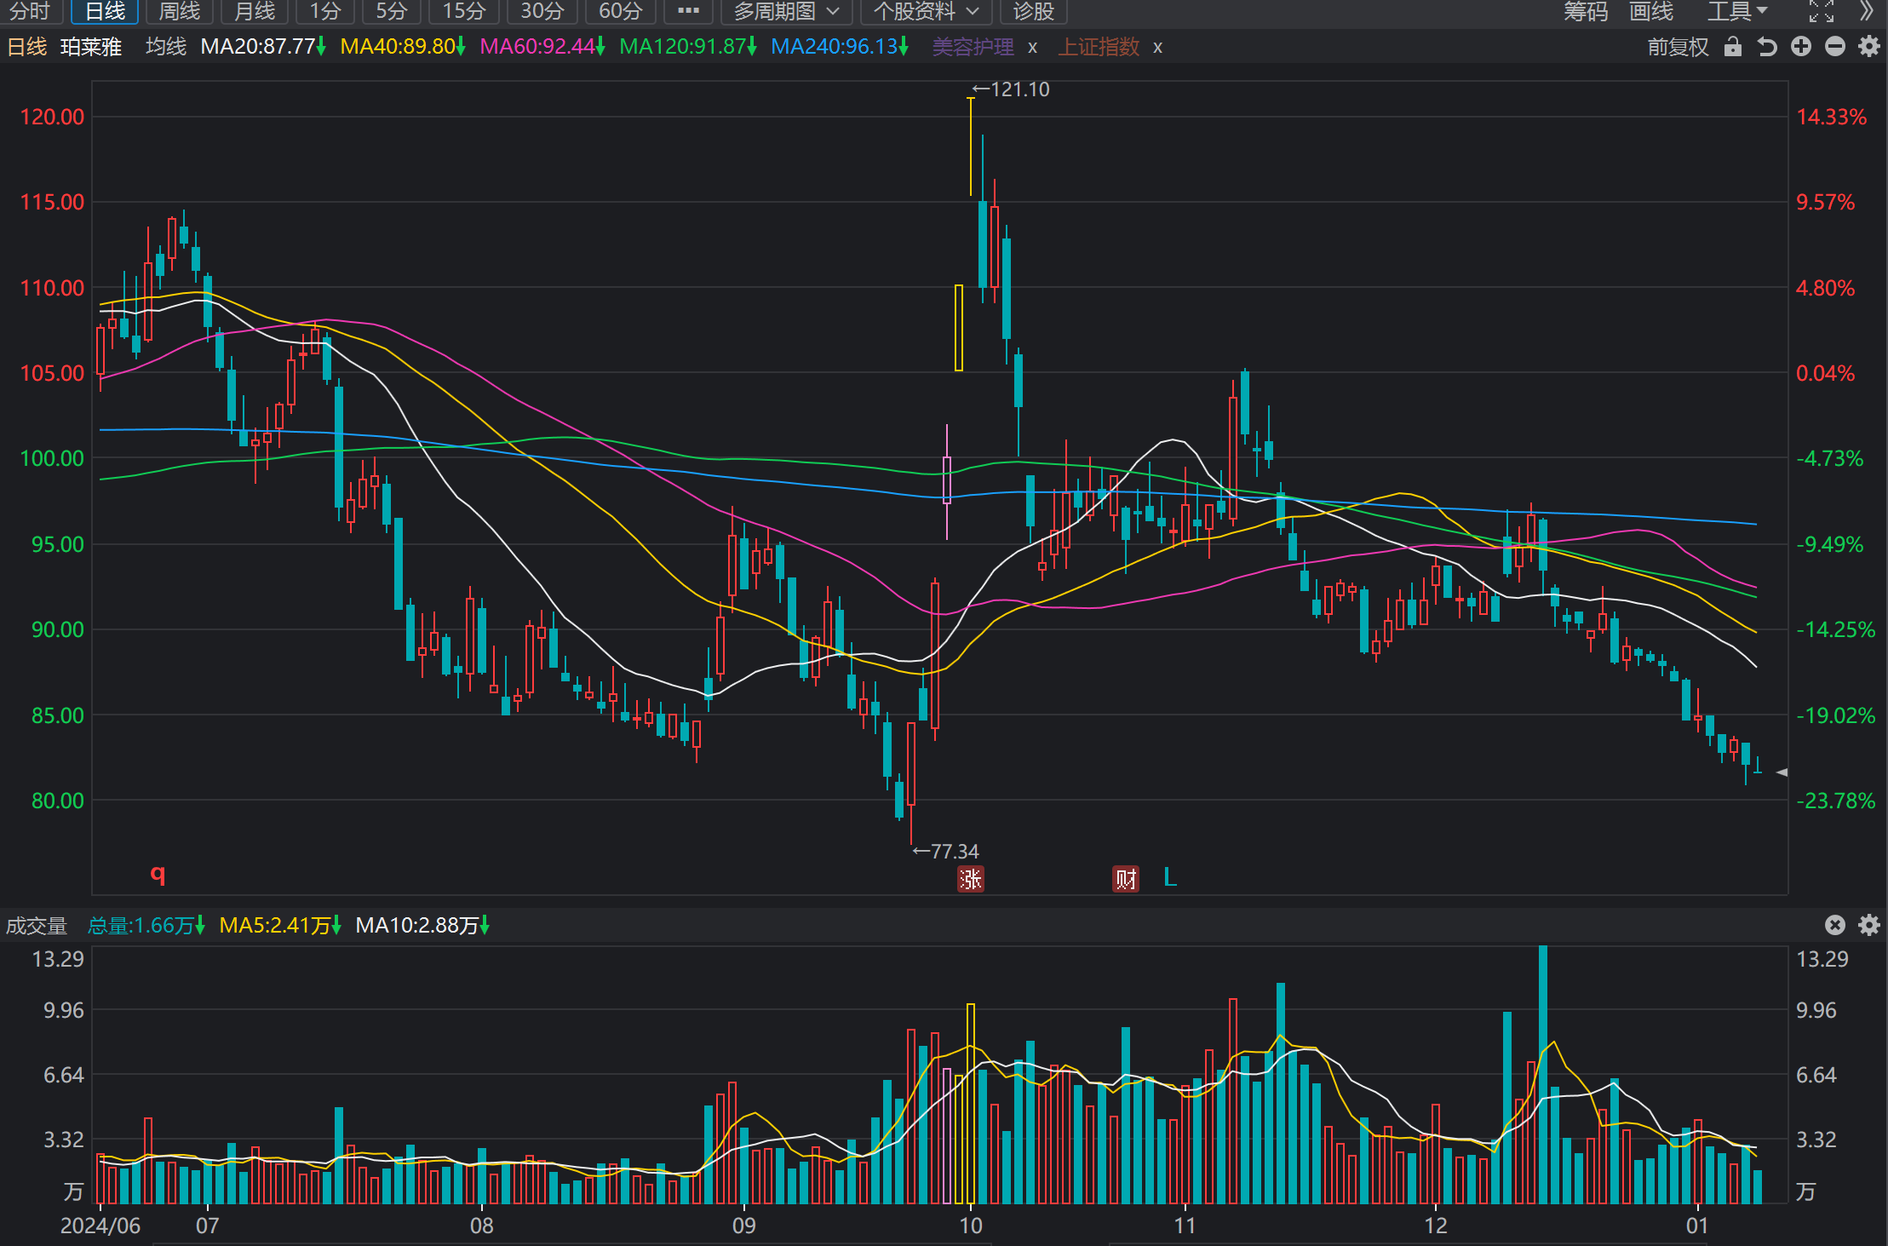Open the 个股资料 dropdown menu
Image resolution: width=1888 pixels, height=1246 pixels.
(926, 11)
